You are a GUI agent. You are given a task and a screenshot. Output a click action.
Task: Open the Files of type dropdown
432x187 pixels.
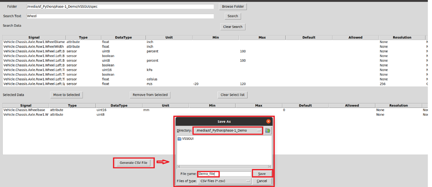224,181
